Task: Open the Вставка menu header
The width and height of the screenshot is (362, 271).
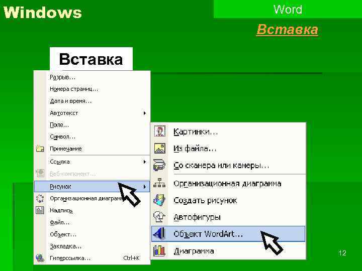Action: (91, 59)
